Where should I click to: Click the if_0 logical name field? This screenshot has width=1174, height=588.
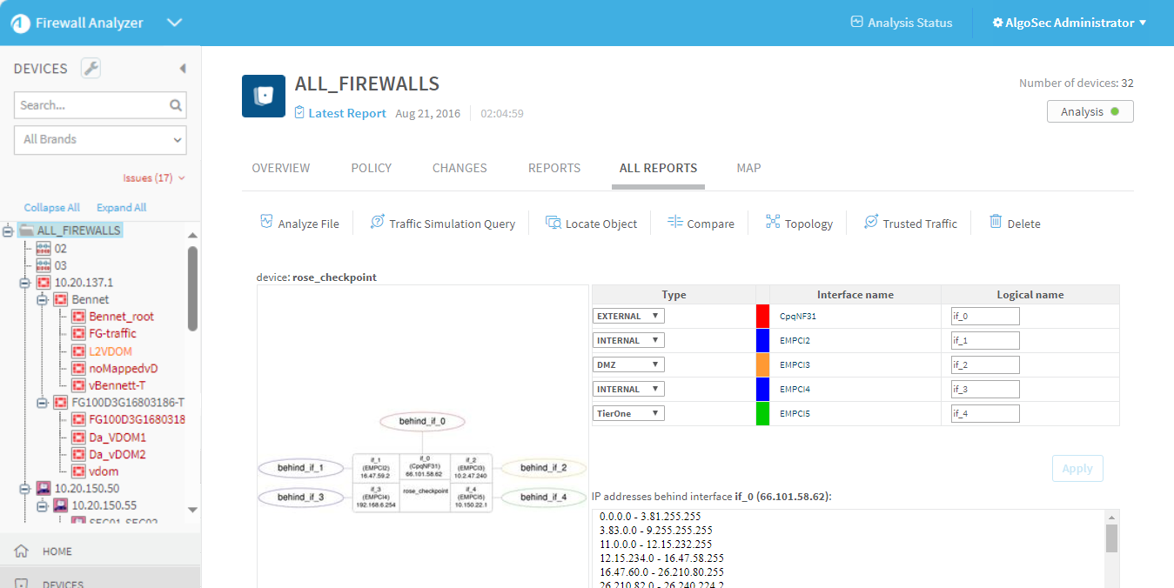coord(985,317)
